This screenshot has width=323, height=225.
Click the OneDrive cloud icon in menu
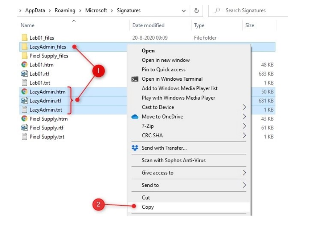[x=135, y=117]
